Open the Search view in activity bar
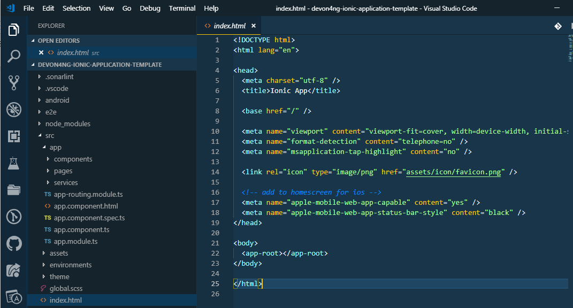The width and height of the screenshot is (573, 308). pyautogui.click(x=14, y=56)
